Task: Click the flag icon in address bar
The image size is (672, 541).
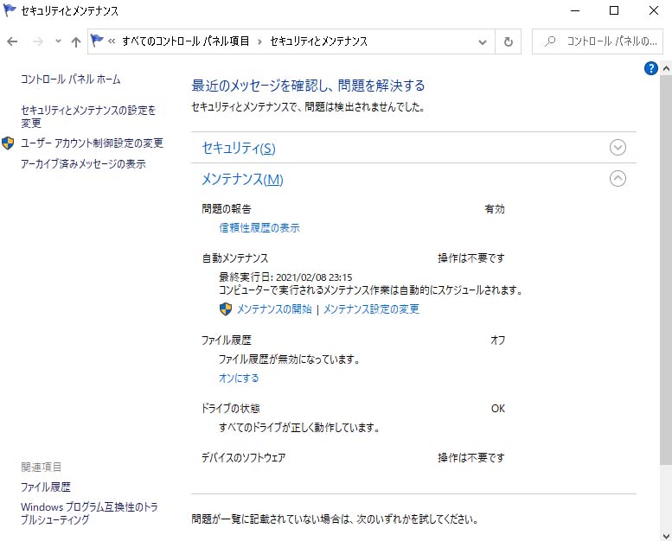Action: pos(98,41)
